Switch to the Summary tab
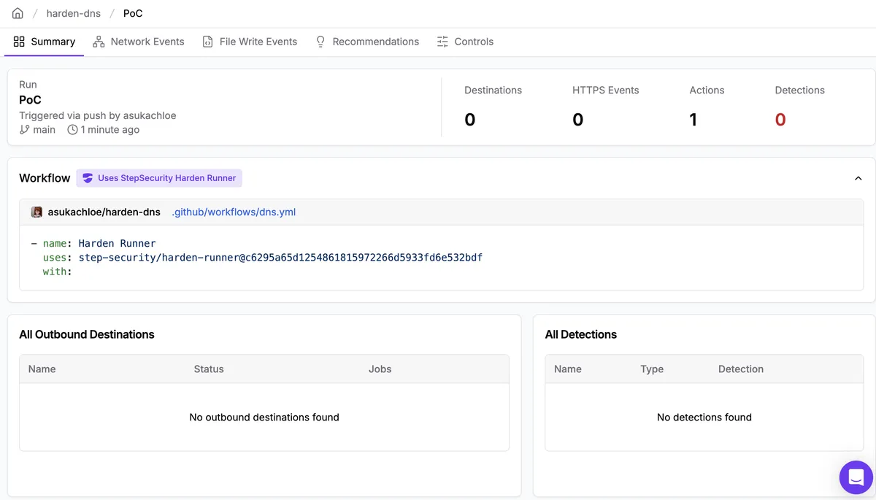Screen dimensions: 876x500 coord(45,42)
